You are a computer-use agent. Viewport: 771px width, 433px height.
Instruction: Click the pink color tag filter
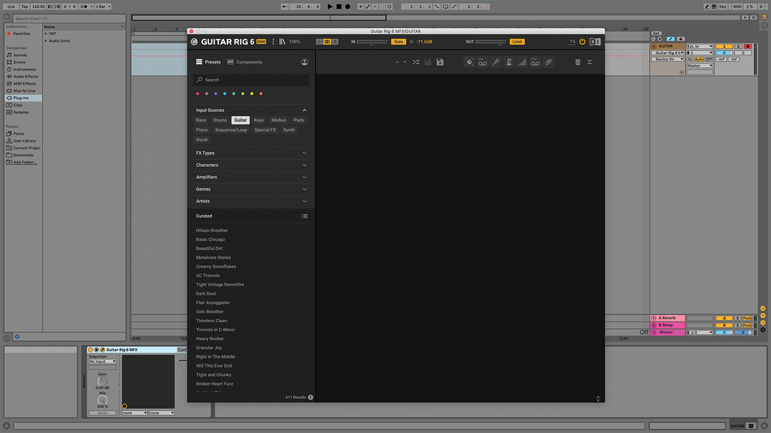(197, 94)
